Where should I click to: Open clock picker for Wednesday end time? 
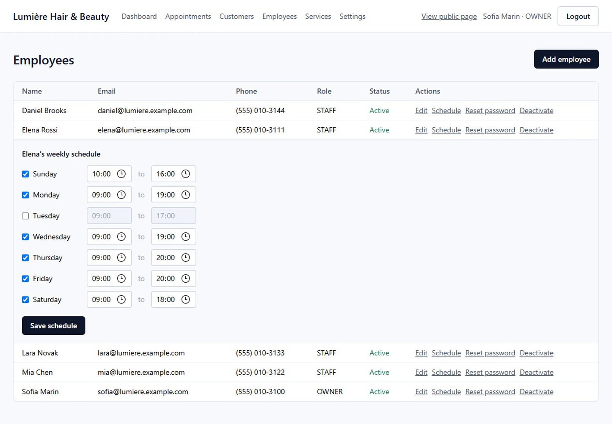(186, 237)
